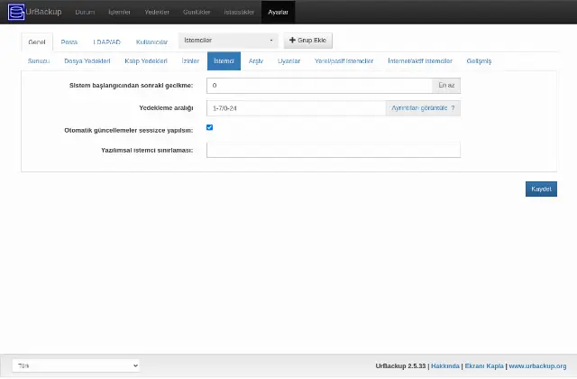
Task: Open the İnternet/aktif istemciler sub-tab
Action: coord(420,61)
